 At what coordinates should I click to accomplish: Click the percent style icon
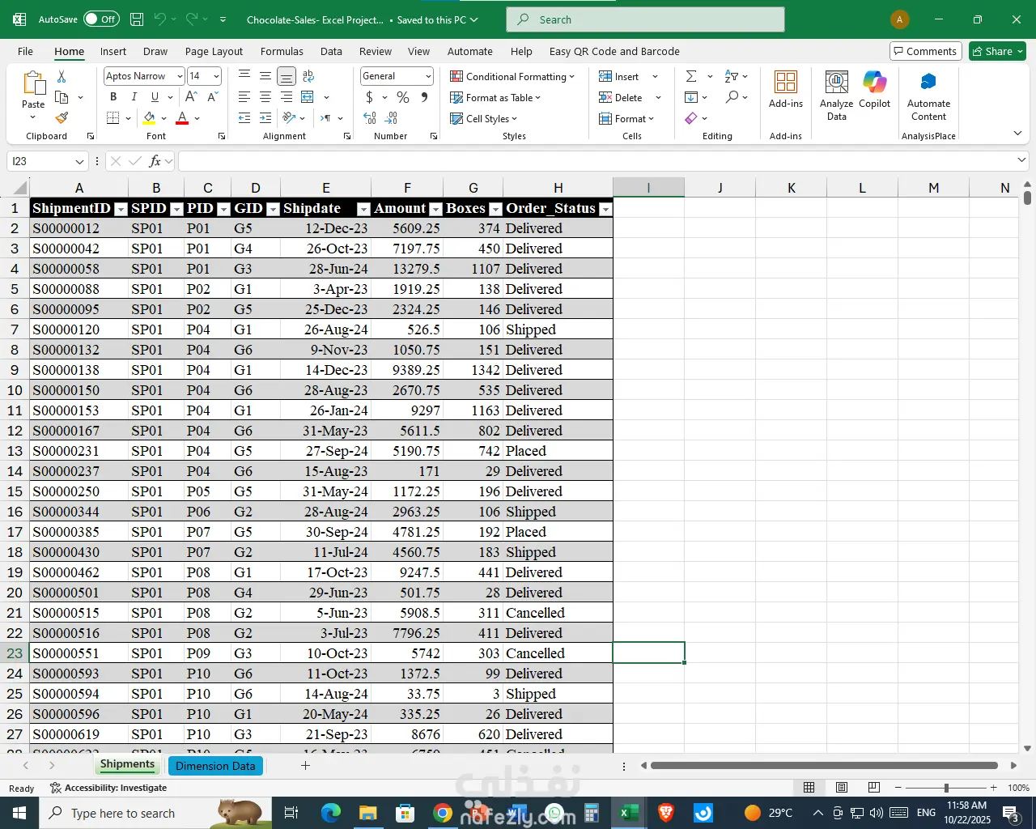403,97
